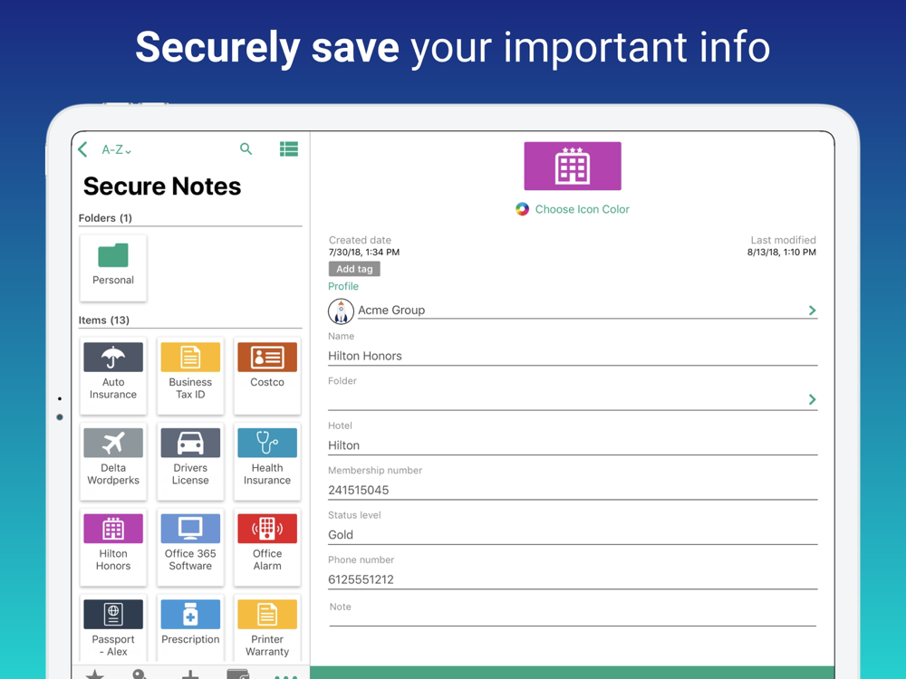
Task: Edit the Hotel field Hilton
Action: (x=573, y=445)
